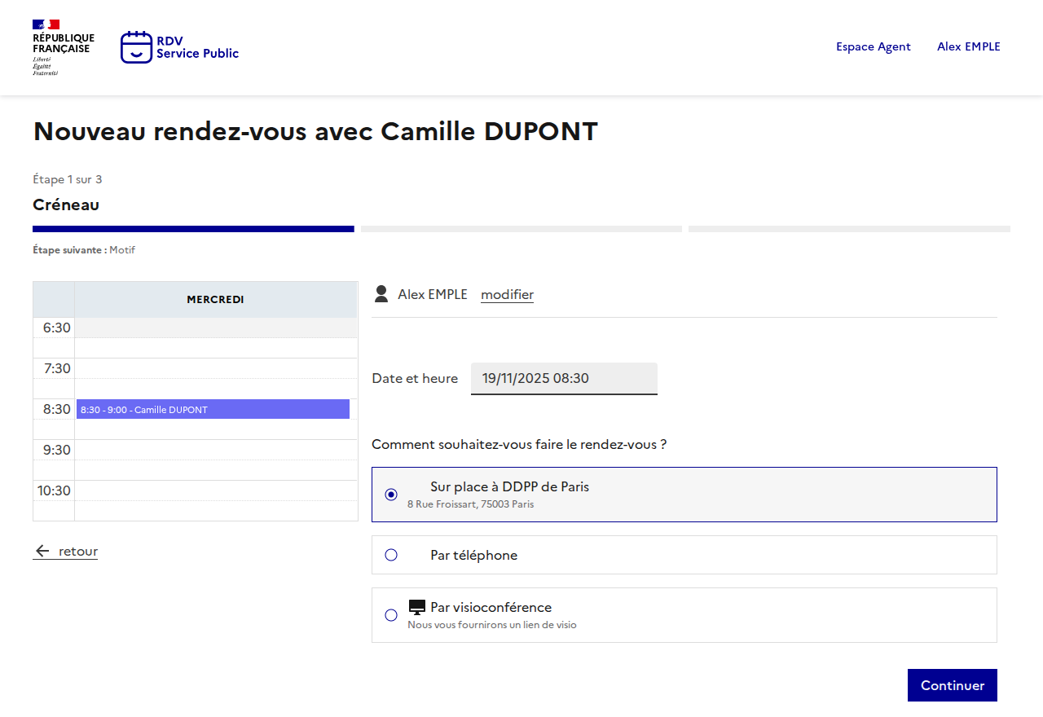Click the left arrow icon beside retour
Viewport: 1043px width, 717px height.
click(x=42, y=552)
